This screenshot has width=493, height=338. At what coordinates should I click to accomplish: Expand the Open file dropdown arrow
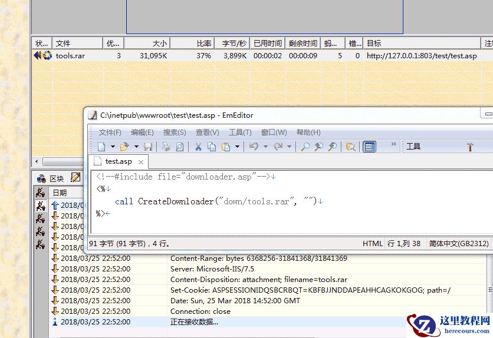tap(136, 147)
